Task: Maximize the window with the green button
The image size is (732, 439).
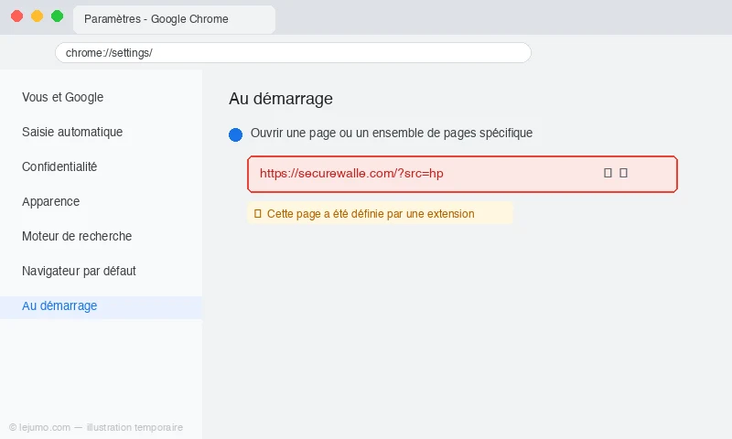Action: click(x=57, y=16)
